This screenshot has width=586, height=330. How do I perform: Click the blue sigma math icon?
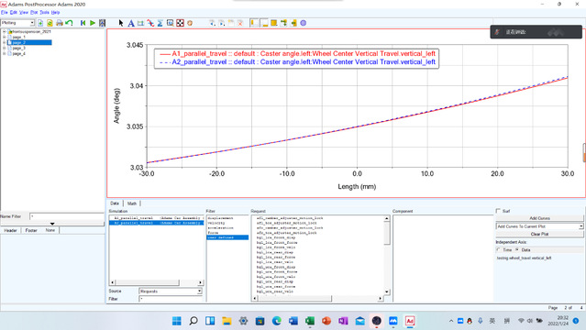(x=160, y=23)
